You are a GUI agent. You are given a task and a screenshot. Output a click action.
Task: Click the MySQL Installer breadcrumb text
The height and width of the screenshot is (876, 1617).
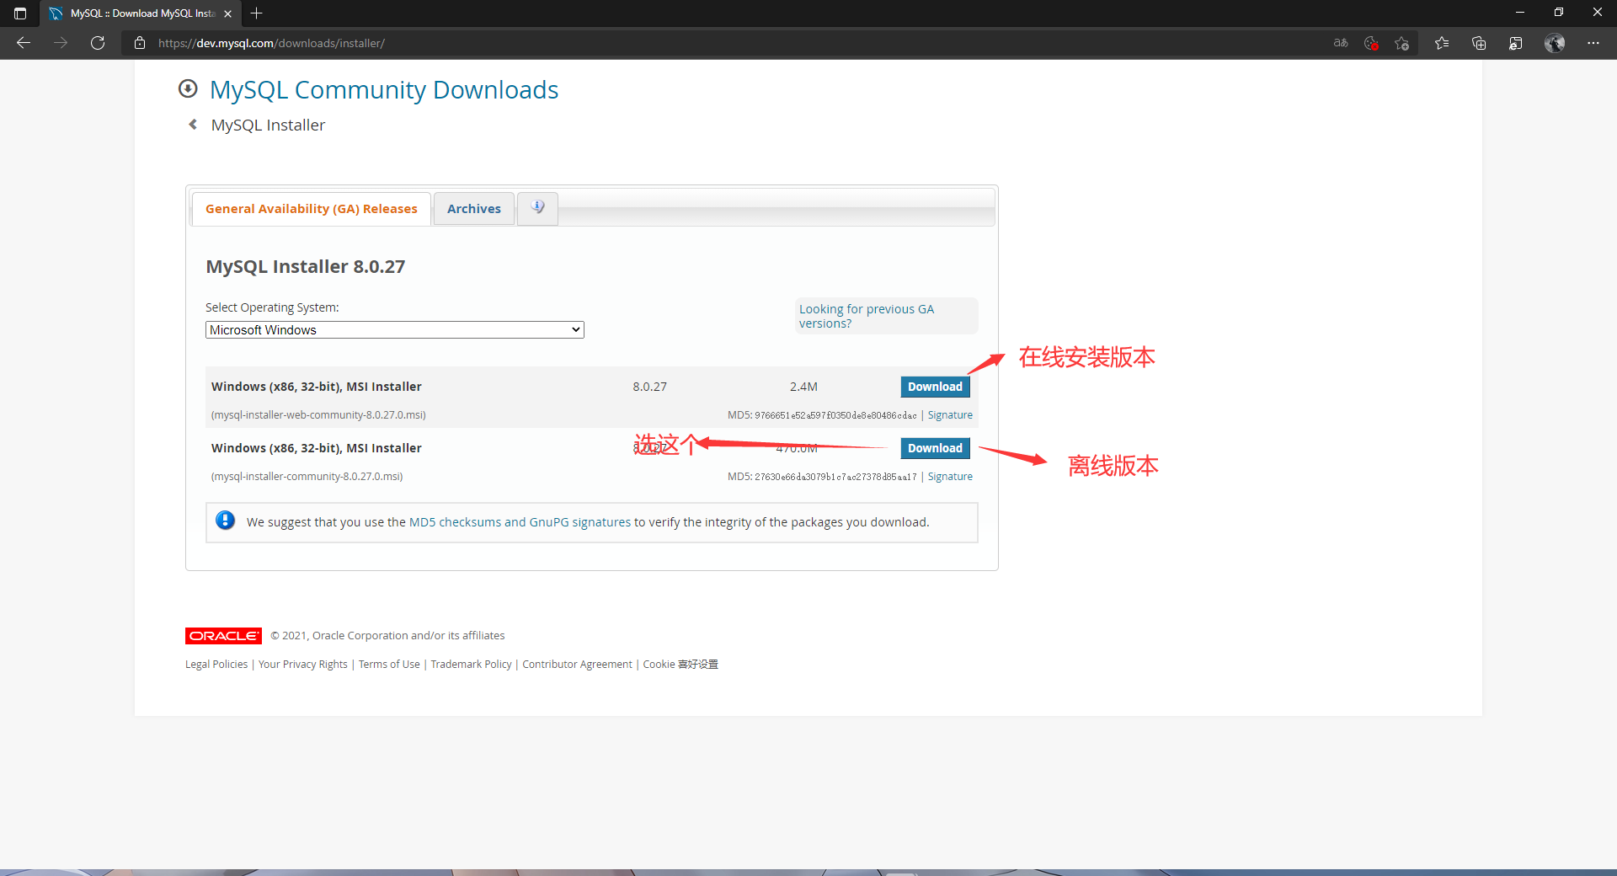268,126
